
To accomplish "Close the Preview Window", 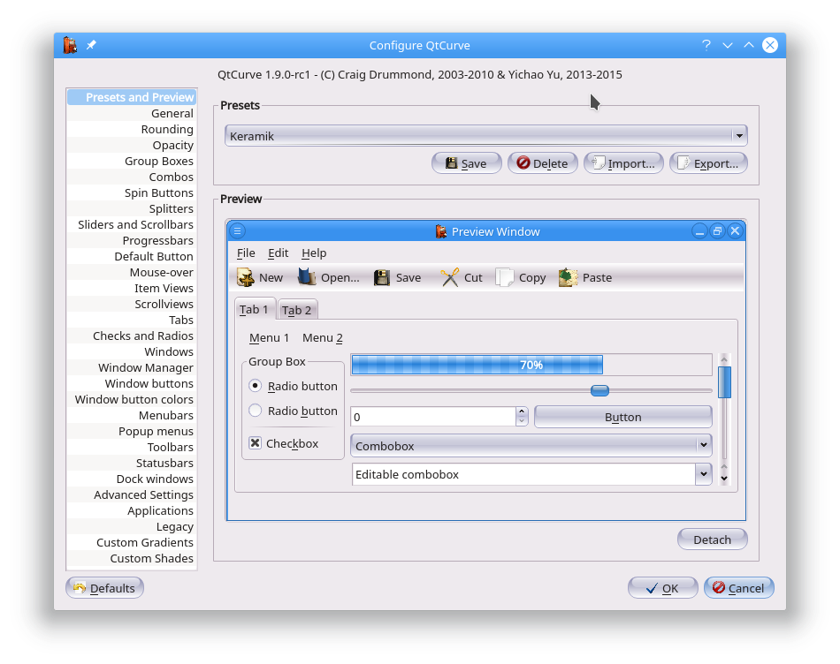I will [x=735, y=231].
